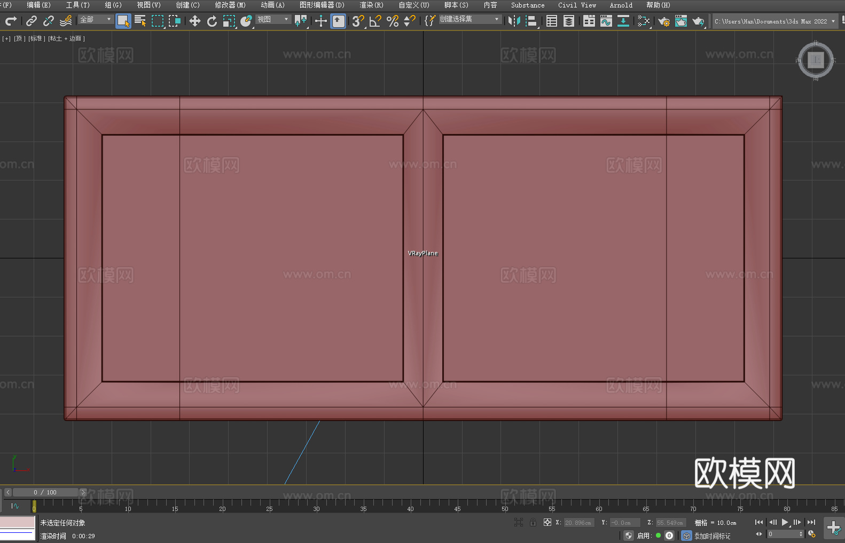Open the 渲染(R) menu
The image size is (845, 543).
pyautogui.click(x=372, y=5)
